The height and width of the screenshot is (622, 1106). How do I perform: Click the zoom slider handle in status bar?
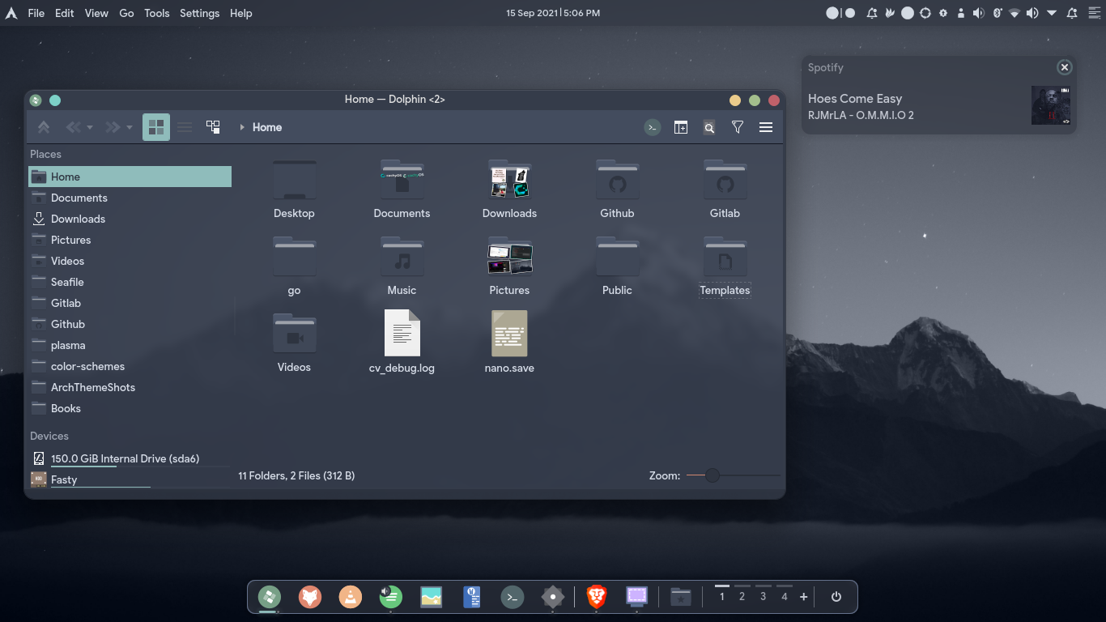pyautogui.click(x=713, y=475)
